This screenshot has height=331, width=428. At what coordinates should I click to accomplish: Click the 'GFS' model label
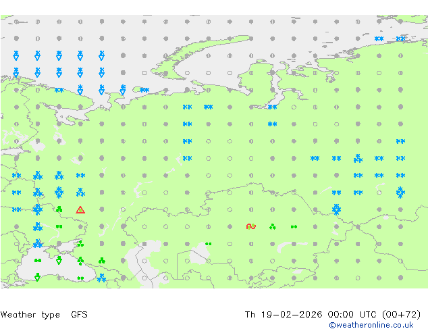[79, 315]
